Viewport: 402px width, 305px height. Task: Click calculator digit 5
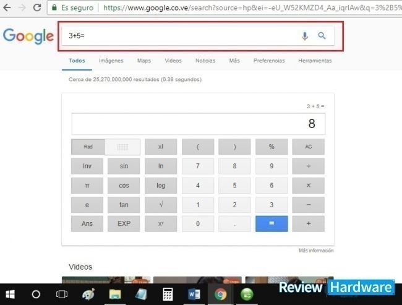click(234, 186)
